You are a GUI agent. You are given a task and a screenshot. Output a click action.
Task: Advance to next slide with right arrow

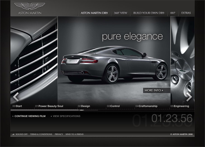pyautogui.click(x=189, y=97)
